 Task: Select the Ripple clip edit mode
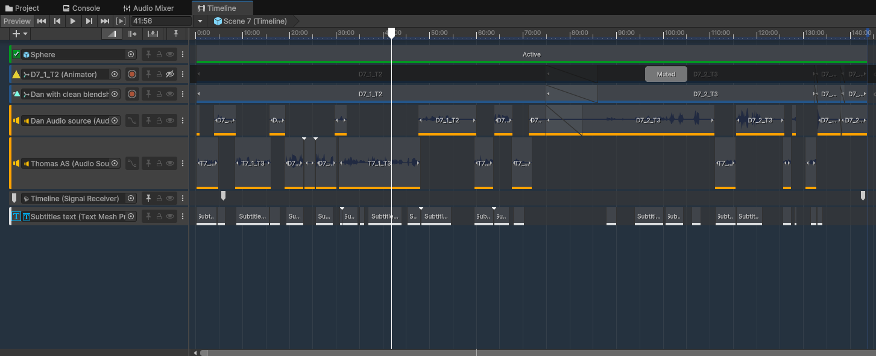click(132, 34)
